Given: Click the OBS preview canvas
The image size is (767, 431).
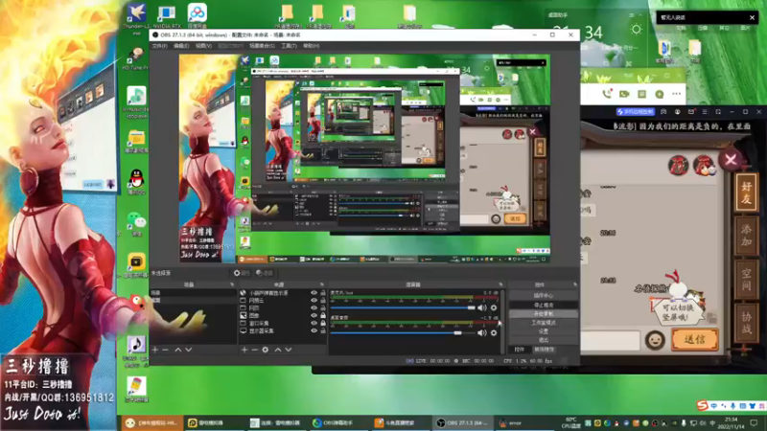Looking at the screenshot, I should coord(364,158).
